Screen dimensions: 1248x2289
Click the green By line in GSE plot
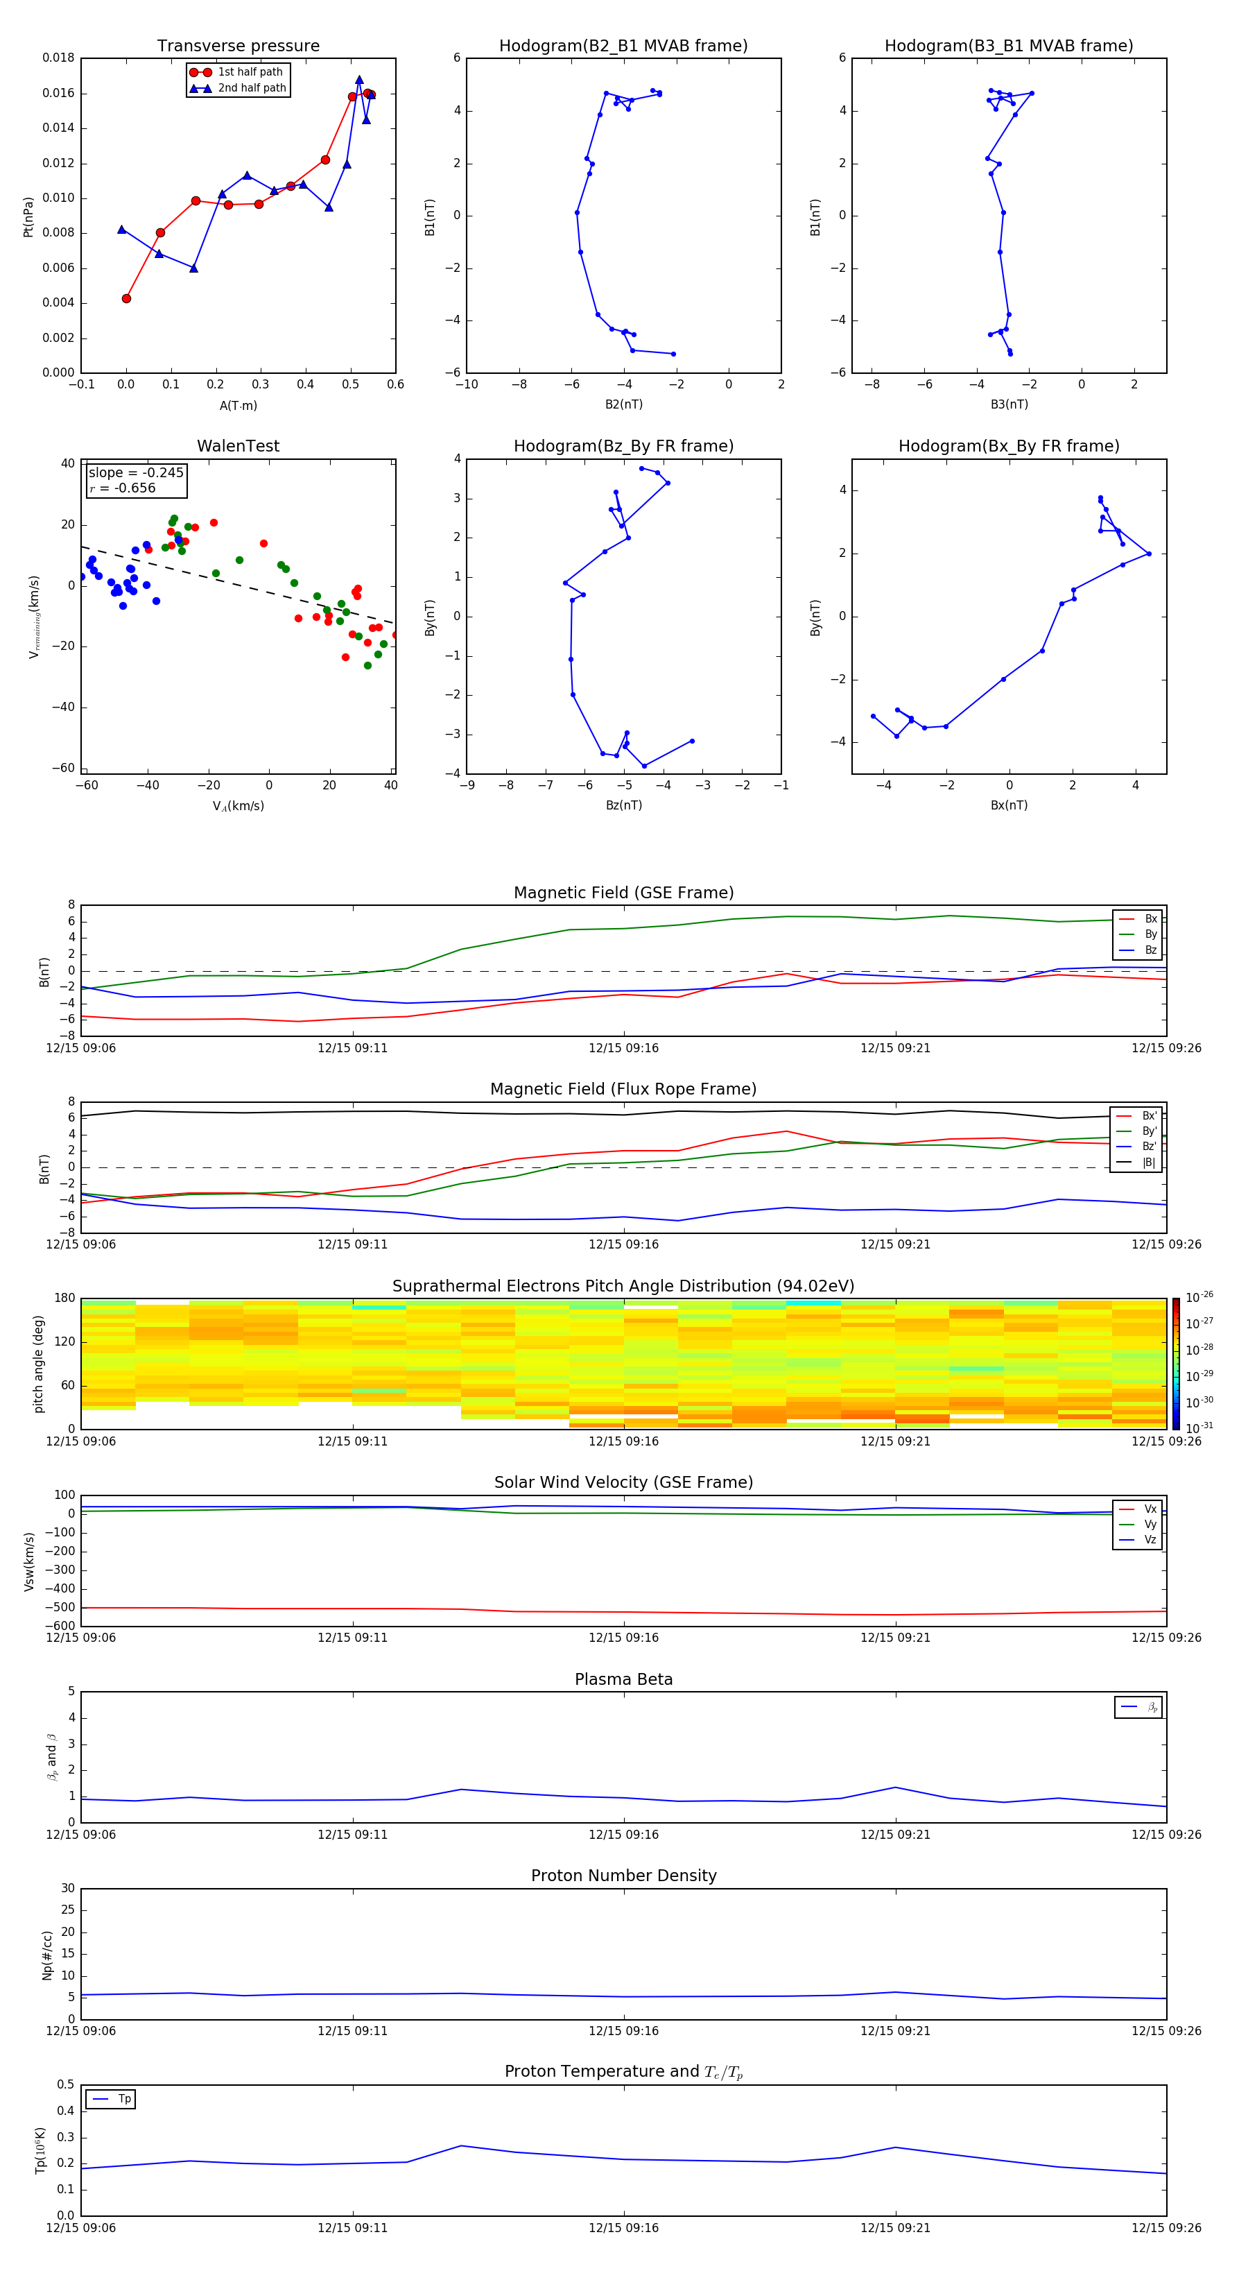pyautogui.click(x=623, y=927)
